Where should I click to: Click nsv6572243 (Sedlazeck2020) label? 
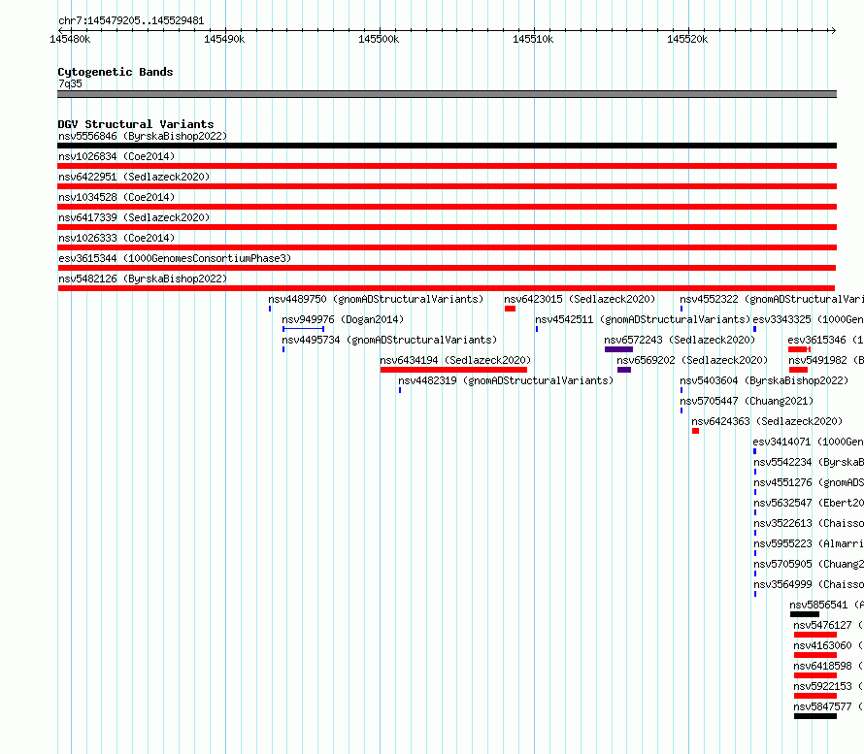click(680, 340)
